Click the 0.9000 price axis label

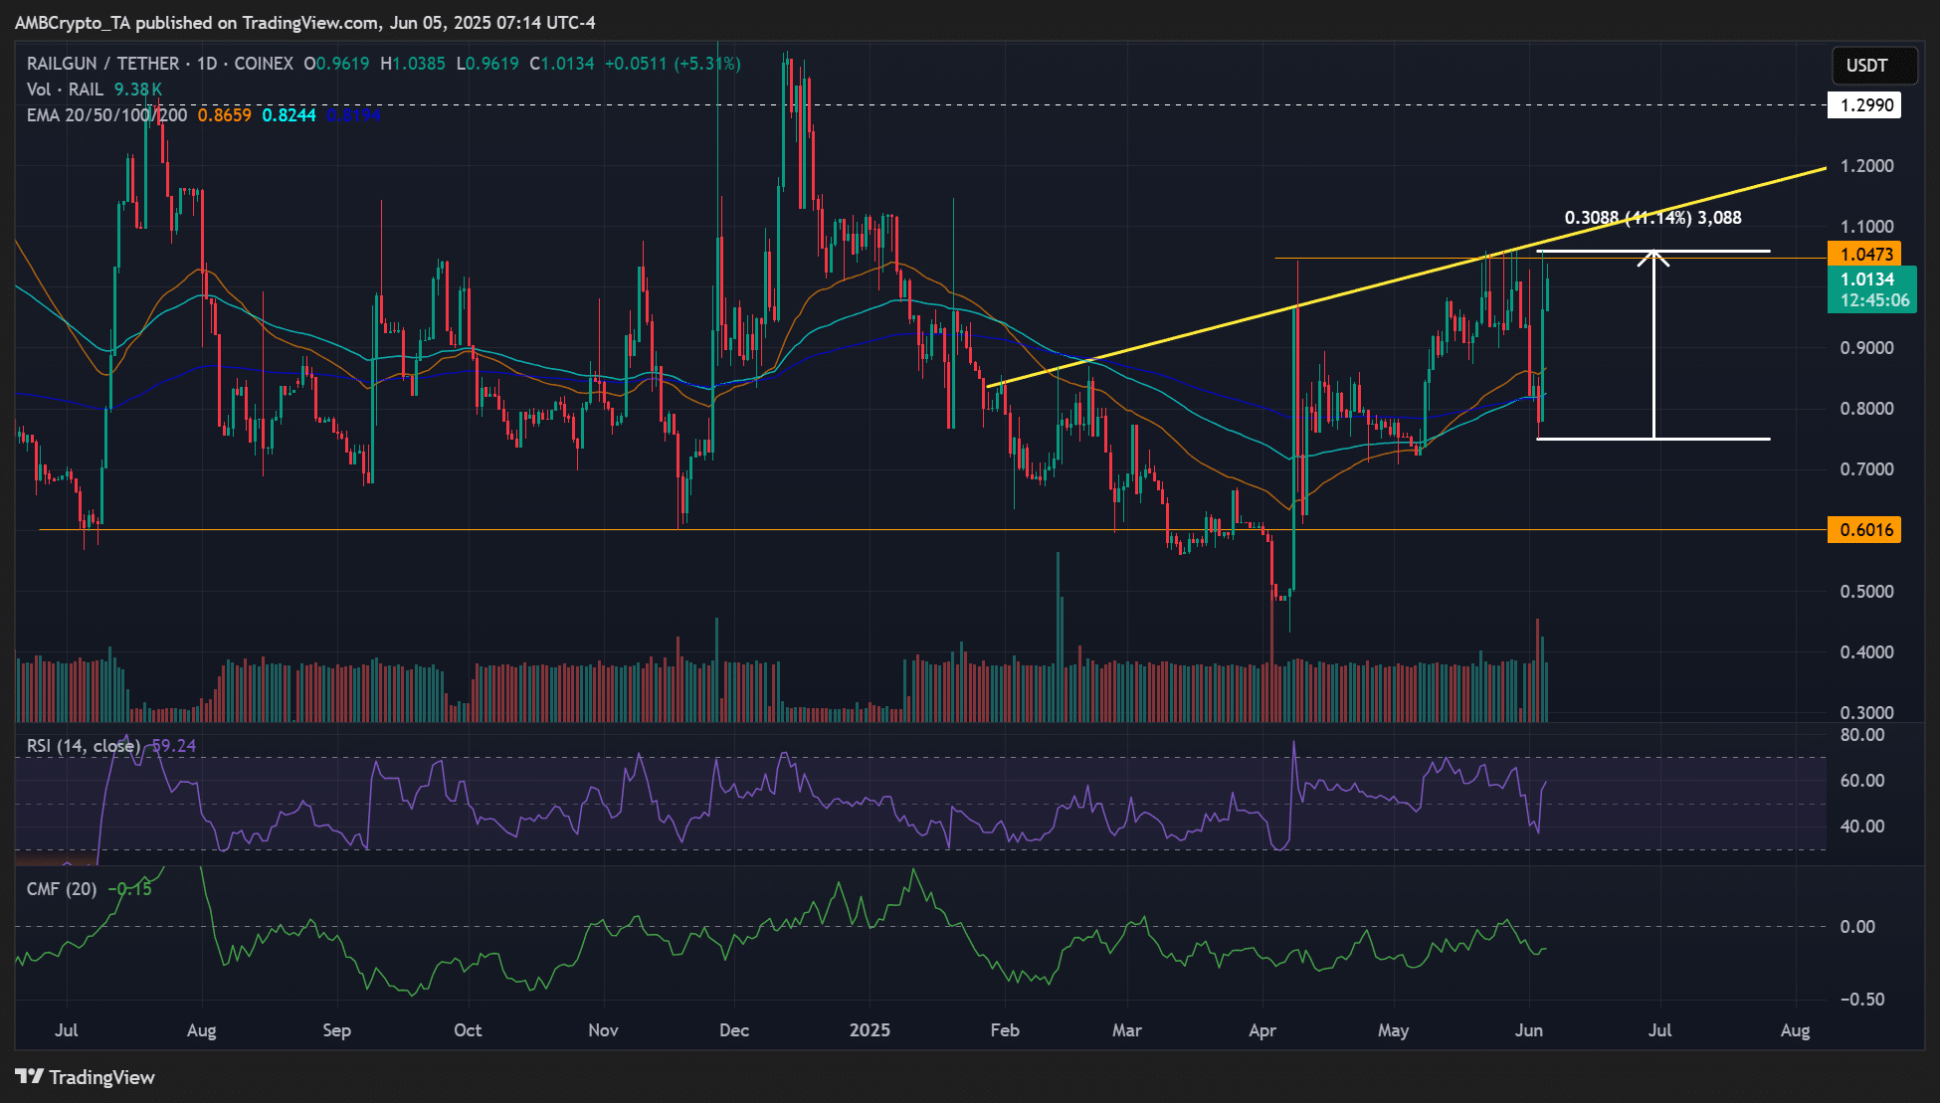pyautogui.click(x=1866, y=348)
